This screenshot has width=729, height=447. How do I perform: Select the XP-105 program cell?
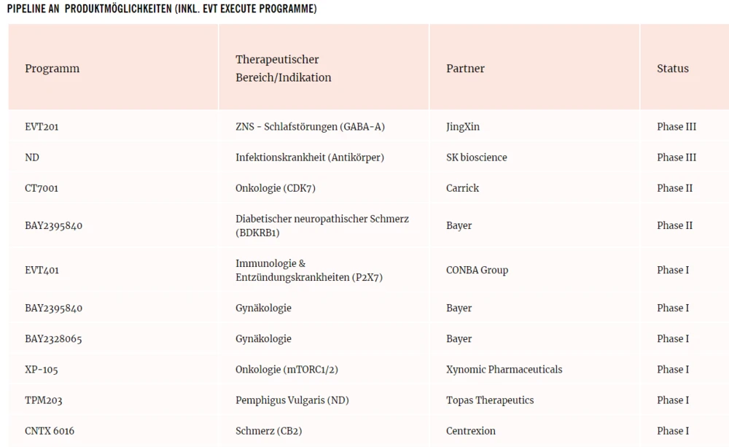pos(41,370)
